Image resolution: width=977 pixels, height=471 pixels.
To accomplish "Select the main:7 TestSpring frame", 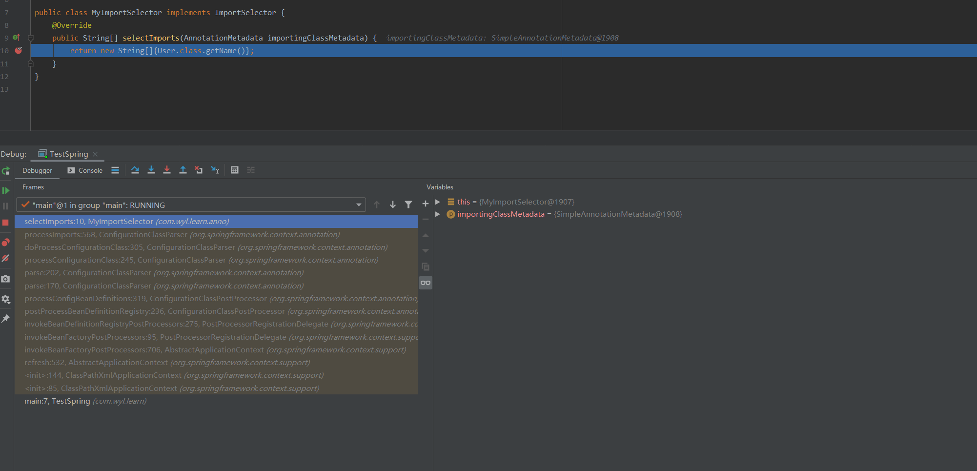I will coord(85,401).
